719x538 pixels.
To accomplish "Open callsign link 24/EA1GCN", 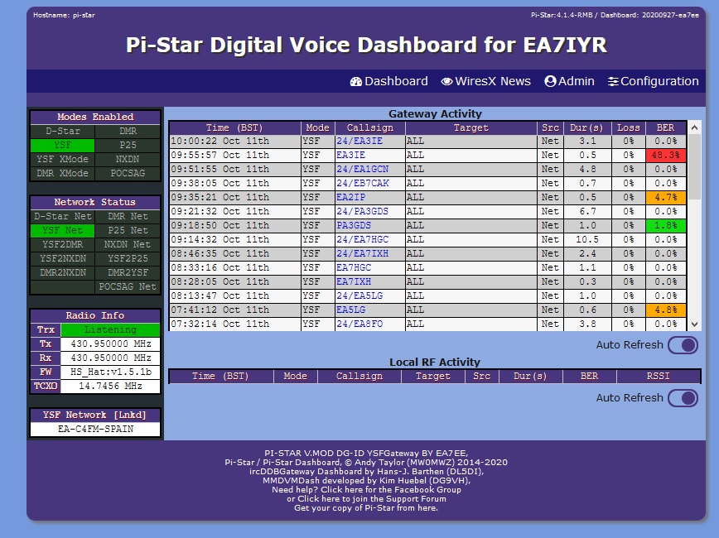I will [362, 169].
